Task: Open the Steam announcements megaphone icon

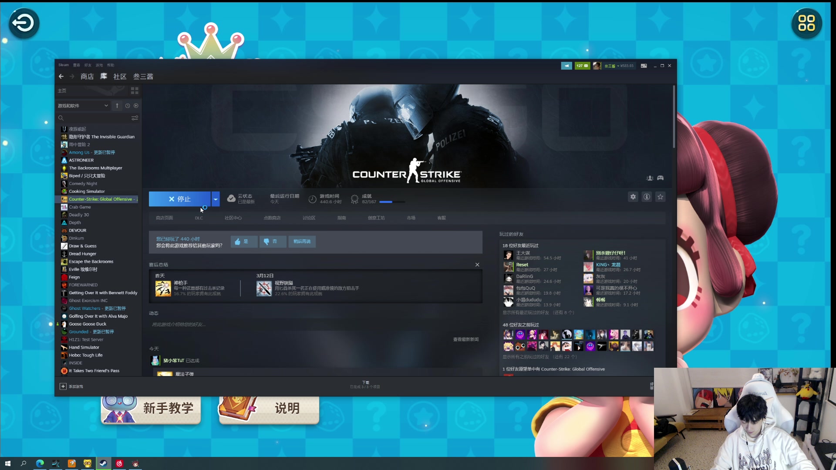Action: tap(566, 66)
